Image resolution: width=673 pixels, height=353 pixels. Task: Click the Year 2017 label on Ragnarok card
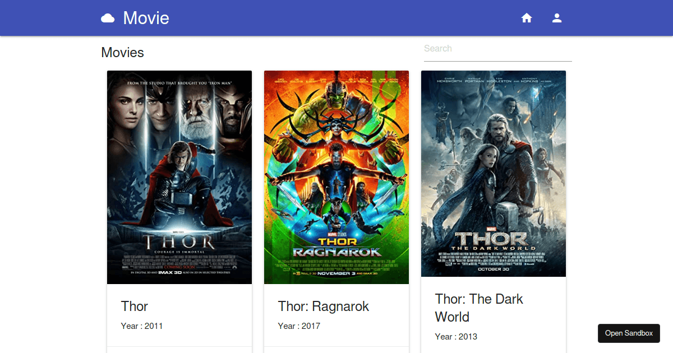(298, 326)
